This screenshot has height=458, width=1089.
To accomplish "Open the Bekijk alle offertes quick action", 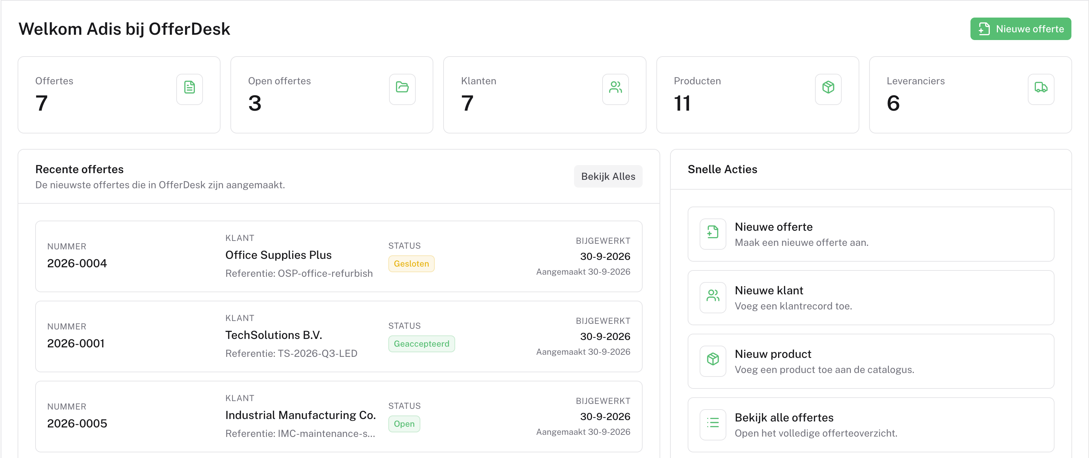I will tap(871, 425).
